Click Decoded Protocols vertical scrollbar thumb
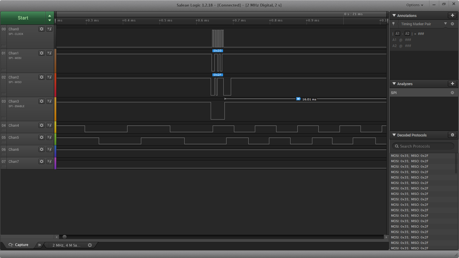 pos(456,163)
